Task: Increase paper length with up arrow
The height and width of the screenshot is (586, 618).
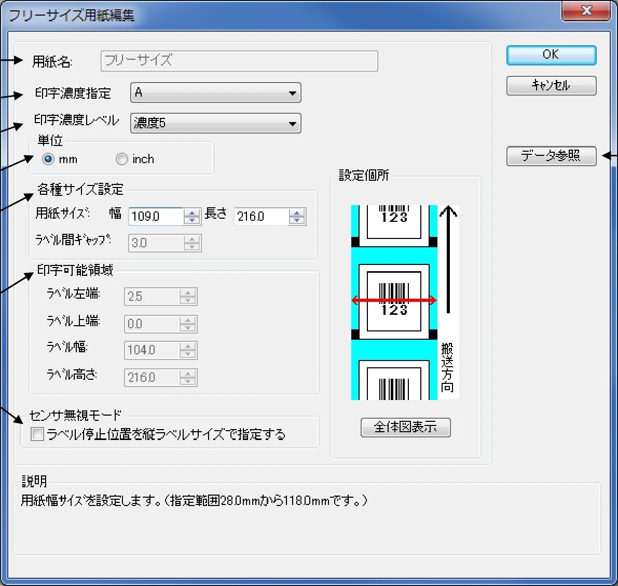Action: coord(297,212)
